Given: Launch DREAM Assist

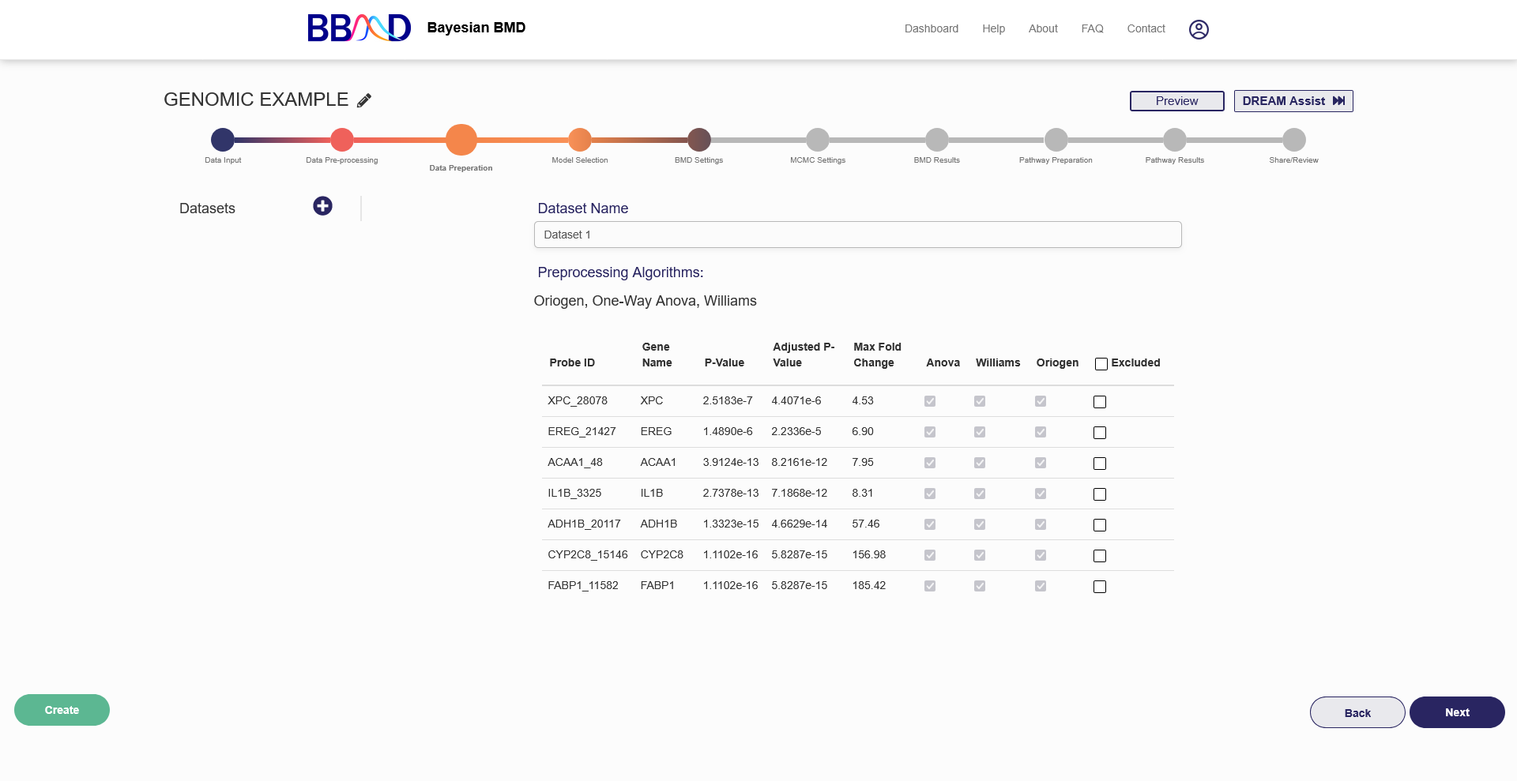Looking at the screenshot, I should tap(1293, 101).
